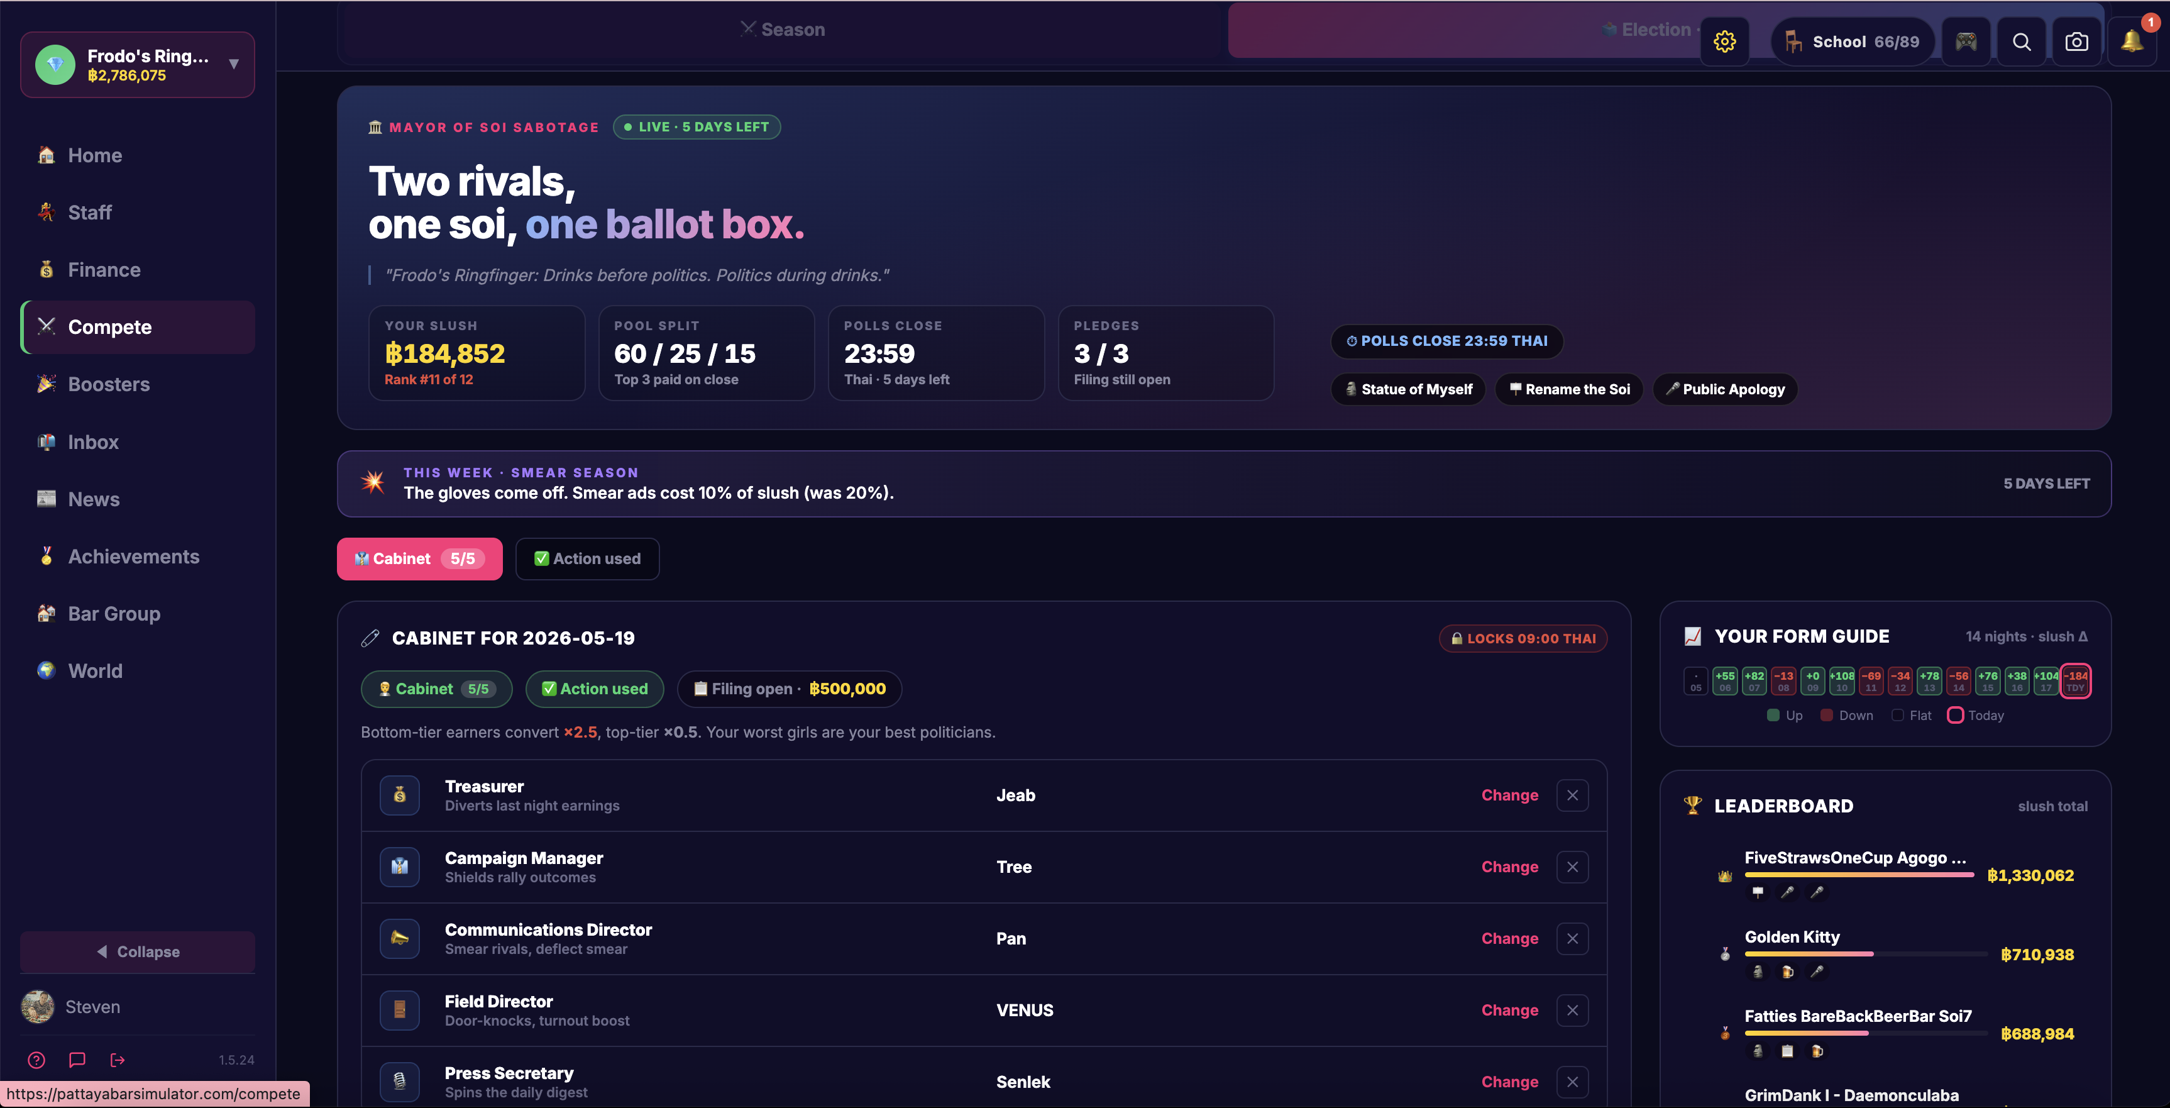Remove Jeab from Treasurer with the X

tap(1573, 795)
